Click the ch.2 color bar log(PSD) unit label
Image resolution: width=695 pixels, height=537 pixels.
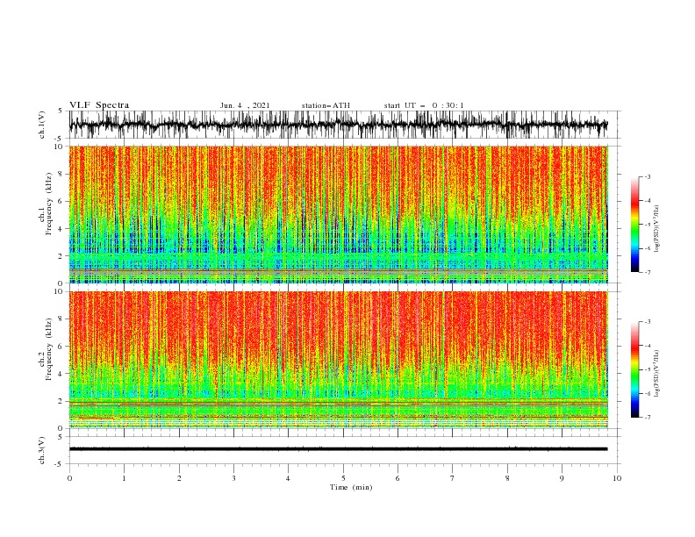tap(657, 374)
